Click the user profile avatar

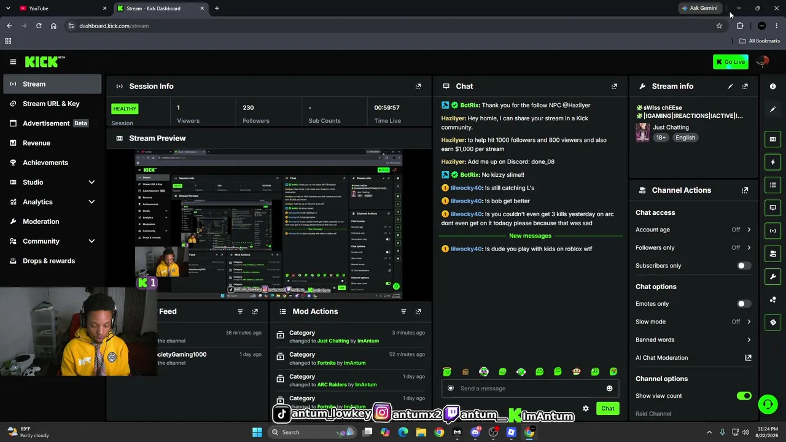(763, 61)
